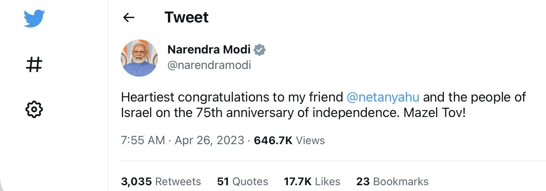The width and height of the screenshot is (546, 191).
Task: Show the 3,035 Retweets list
Action: 161,181
